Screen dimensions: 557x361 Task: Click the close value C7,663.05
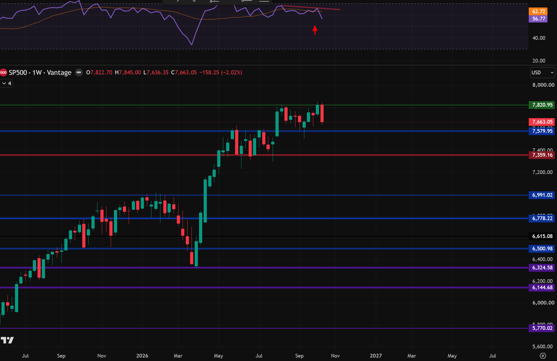point(183,72)
